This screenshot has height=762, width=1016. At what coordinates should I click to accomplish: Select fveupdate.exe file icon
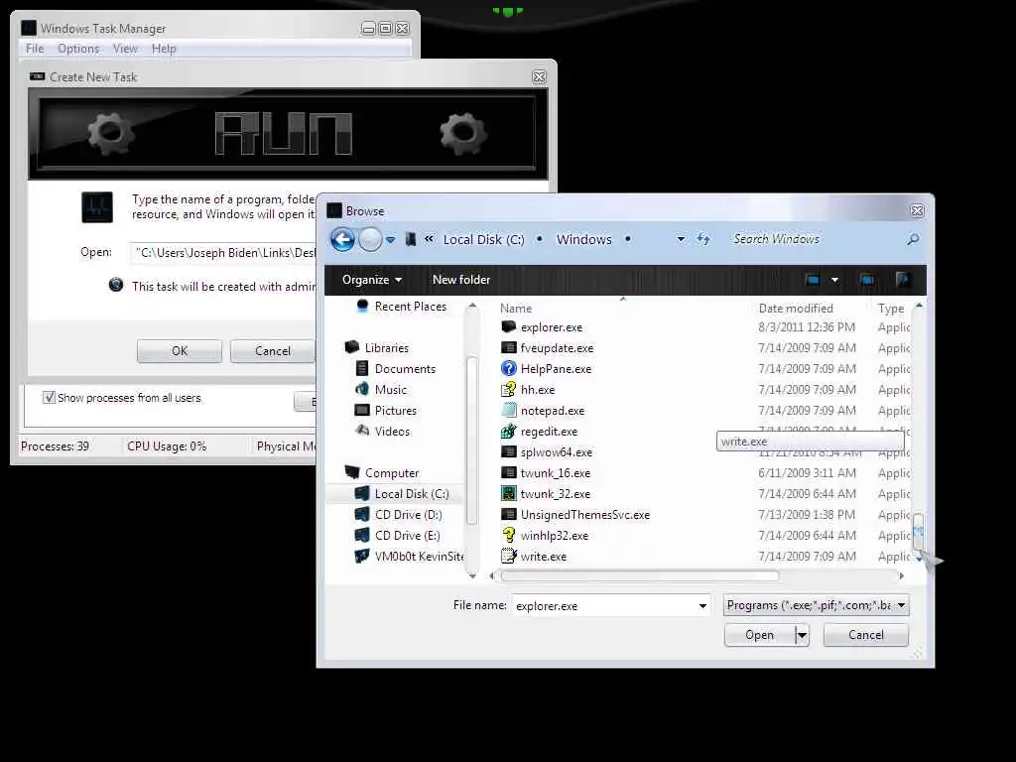pyautogui.click(x=509, y=348)
